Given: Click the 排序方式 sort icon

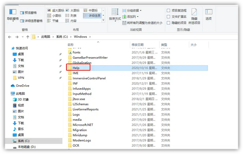Looking at the screenshot, I should (115, 14).
